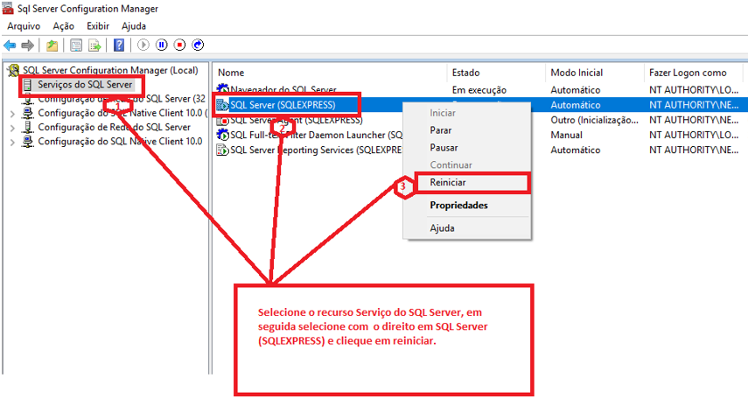This screenshot has width=748, height=413.
Task: Select the SQL Full-text Filter Daemon Launcher row name
Action: [317, 135]
